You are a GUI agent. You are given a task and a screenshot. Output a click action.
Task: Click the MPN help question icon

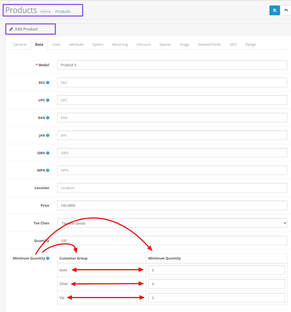48,170
